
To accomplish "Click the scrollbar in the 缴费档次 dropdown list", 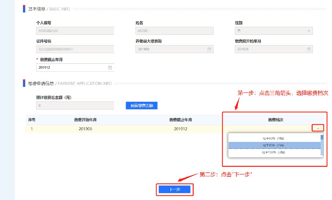I will pos(322,145).
